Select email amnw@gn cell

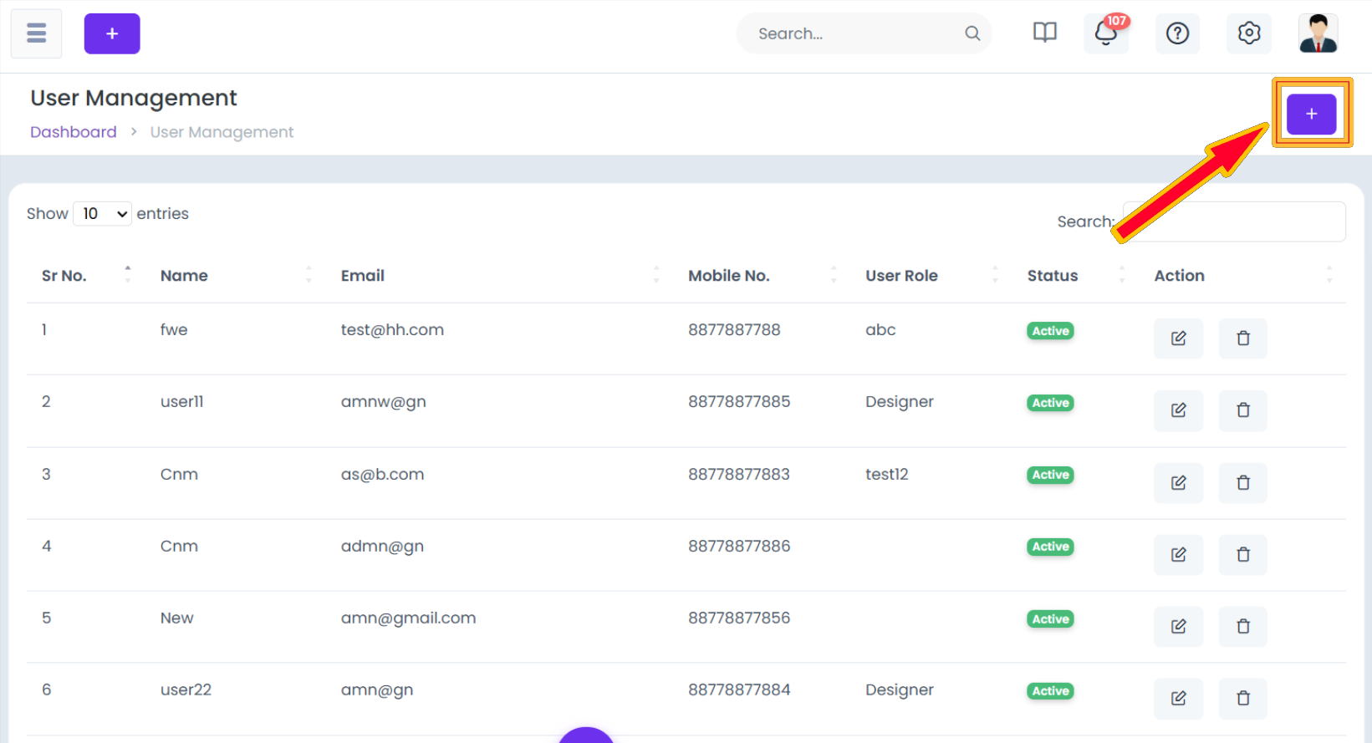tap(383, 402)
